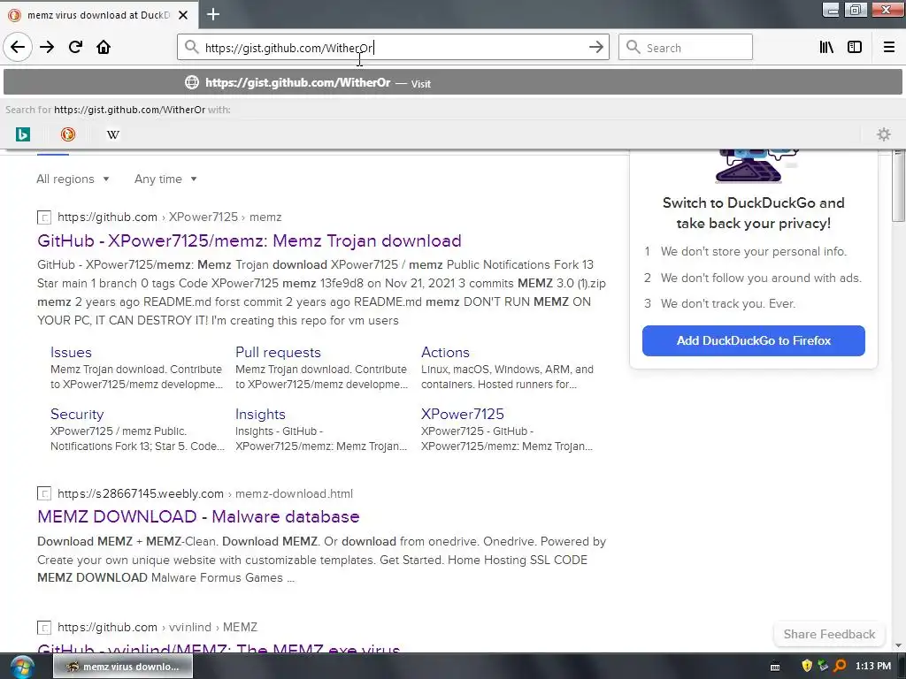The image size is (906, 679).
Task: Open MEMZ DOWNLOAD Malware database result
Action: [198, 516]
